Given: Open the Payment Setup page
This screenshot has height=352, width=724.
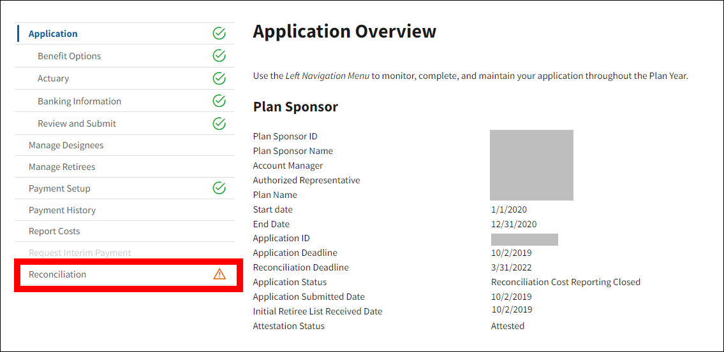Looking at the screenshot, I should pos(59,188).
